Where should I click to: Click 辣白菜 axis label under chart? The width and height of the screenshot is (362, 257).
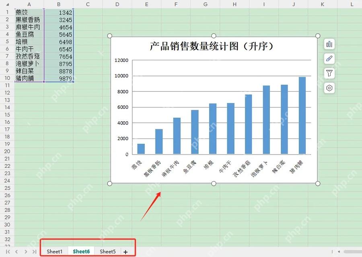[x=279, y=167]
